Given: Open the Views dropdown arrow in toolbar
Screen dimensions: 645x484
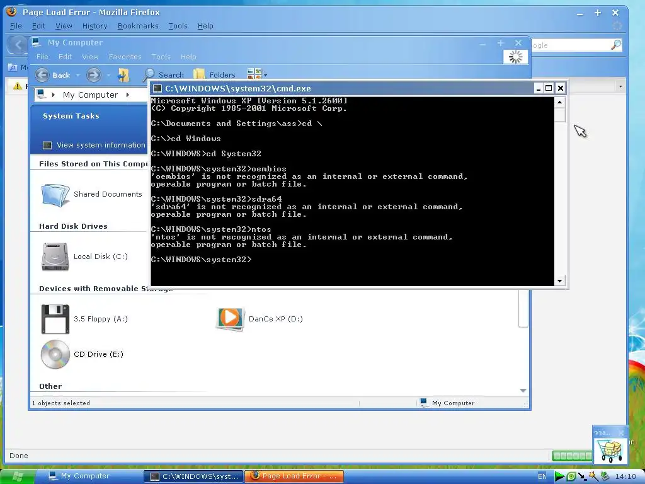Looking at the screenshot, I should pos(266,76).
